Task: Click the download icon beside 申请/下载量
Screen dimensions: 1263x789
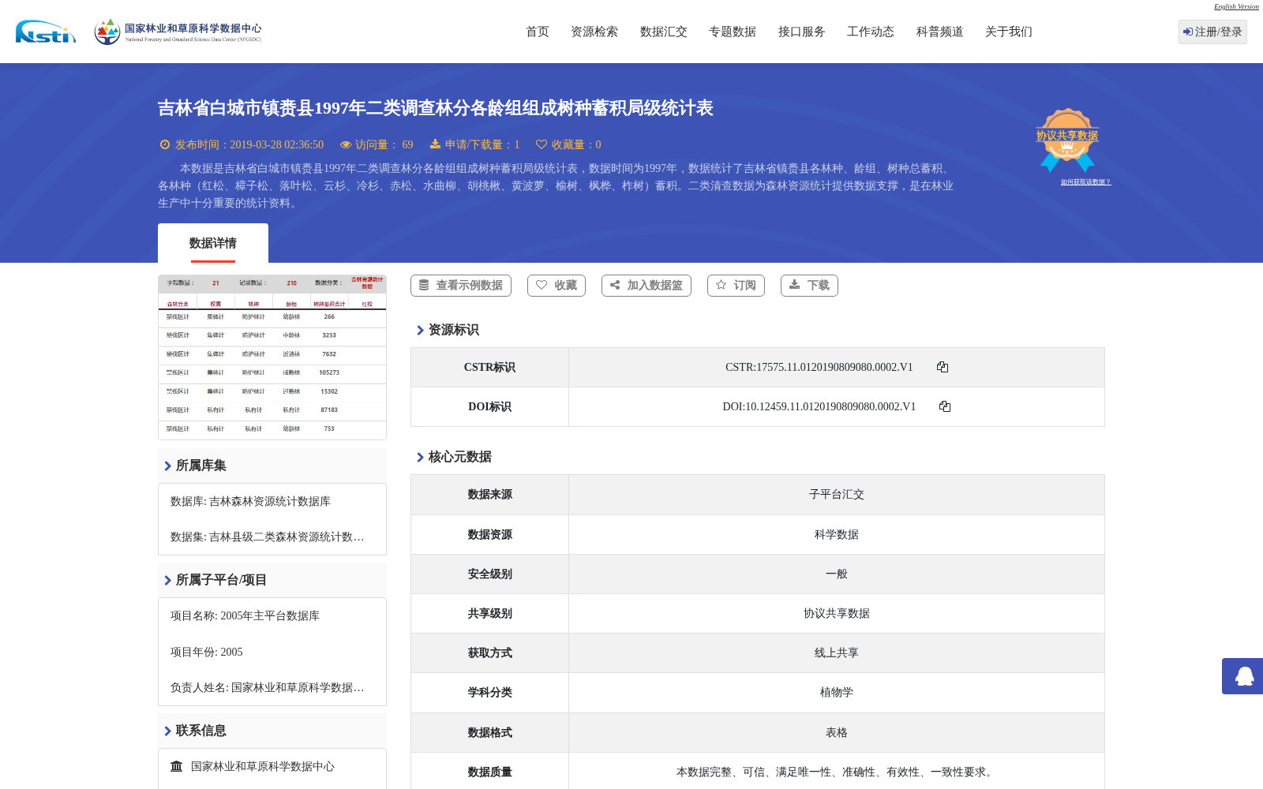Action: (435, 144)
